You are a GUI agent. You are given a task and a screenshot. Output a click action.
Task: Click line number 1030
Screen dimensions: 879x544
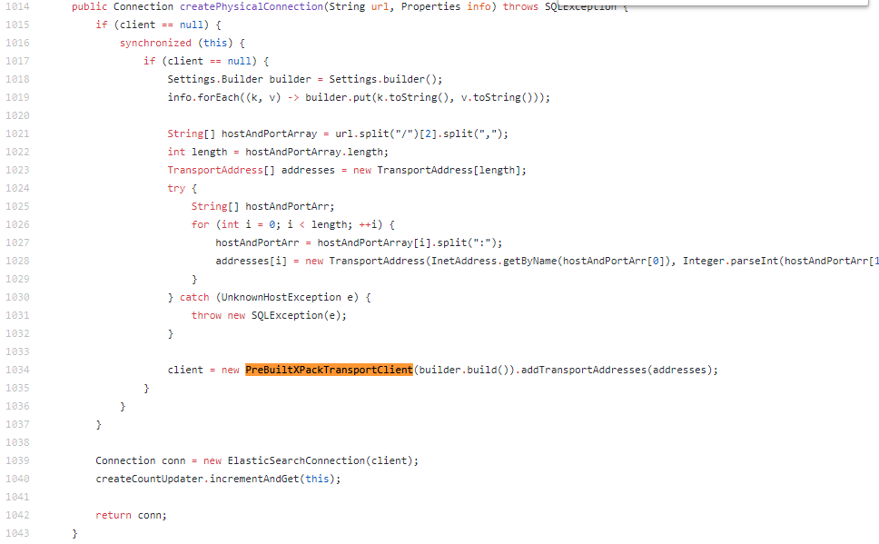17,297
